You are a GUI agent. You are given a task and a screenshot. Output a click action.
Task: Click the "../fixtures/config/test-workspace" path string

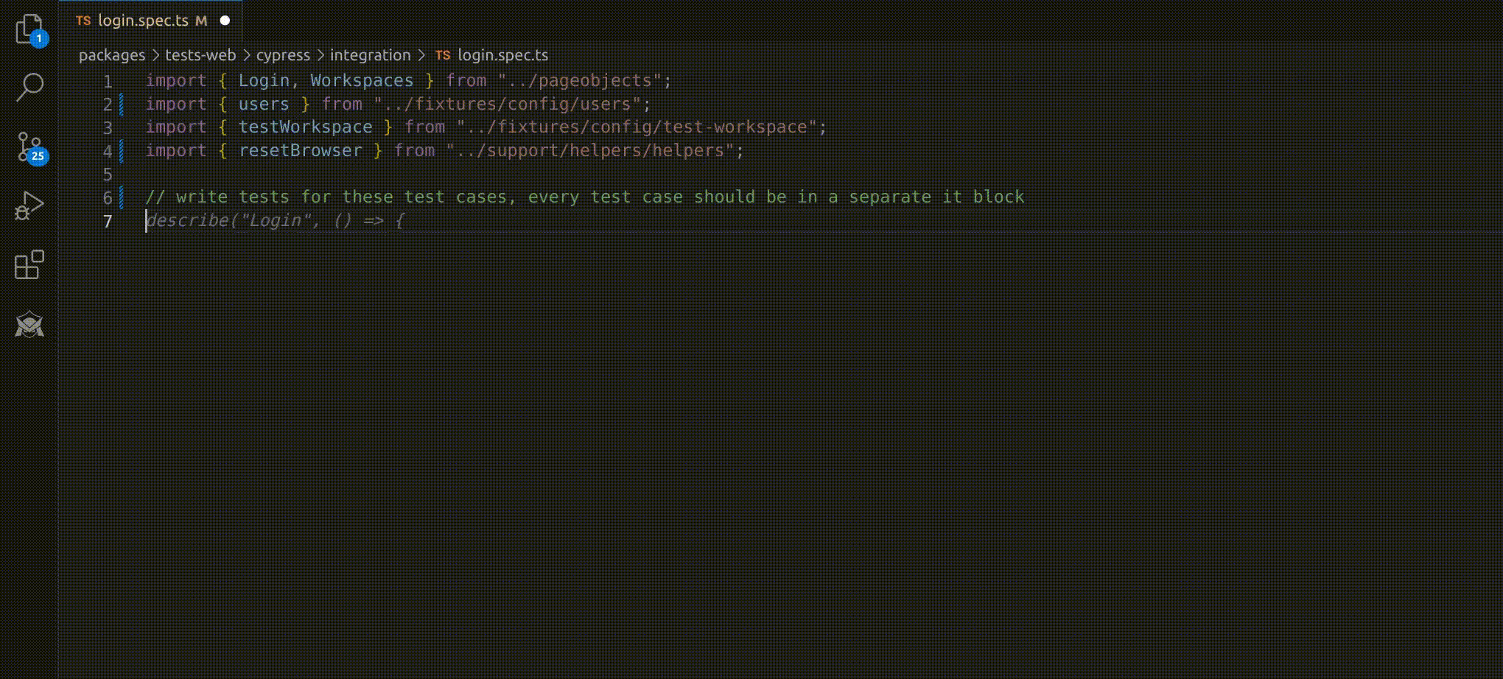(637, 127)
